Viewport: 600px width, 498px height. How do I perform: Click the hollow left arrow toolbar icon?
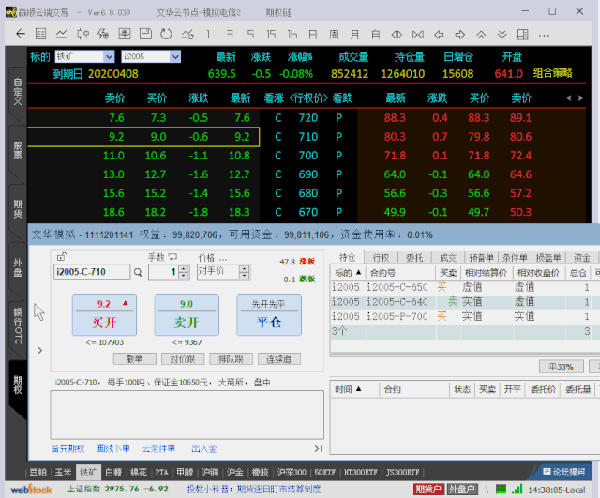(x=439, y=35)
